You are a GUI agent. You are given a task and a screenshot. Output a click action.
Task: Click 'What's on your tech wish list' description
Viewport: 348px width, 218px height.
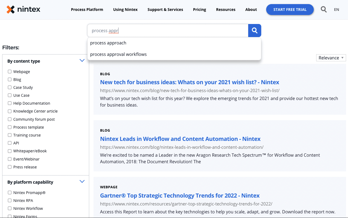(219, 102)
